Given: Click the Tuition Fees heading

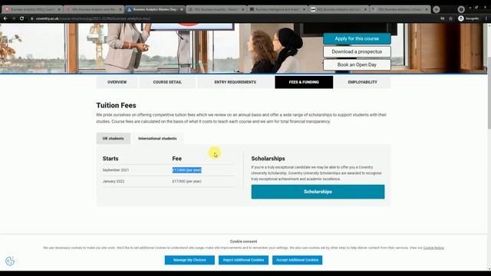Looking at the screenshot, I should point(116,106).
